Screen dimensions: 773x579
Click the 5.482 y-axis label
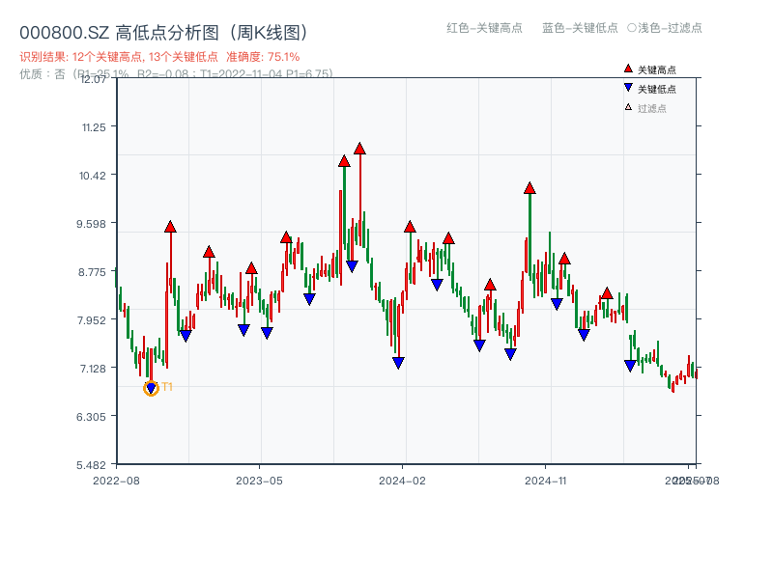pos(91,465)
